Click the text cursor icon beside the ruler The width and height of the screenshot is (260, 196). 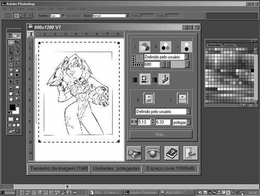(31, 34)
